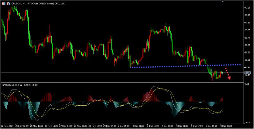Click the 25 Nov 02:00 time label
Image resolution: width=254 pixels, height=129 pixels.
(22, 126)
